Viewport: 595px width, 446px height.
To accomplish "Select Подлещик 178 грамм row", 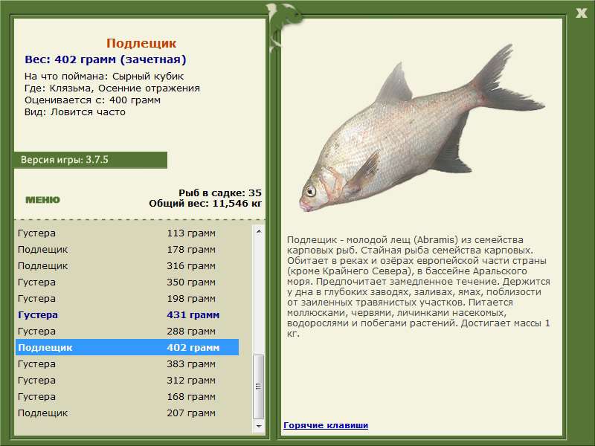I will [x=127, y=249].
